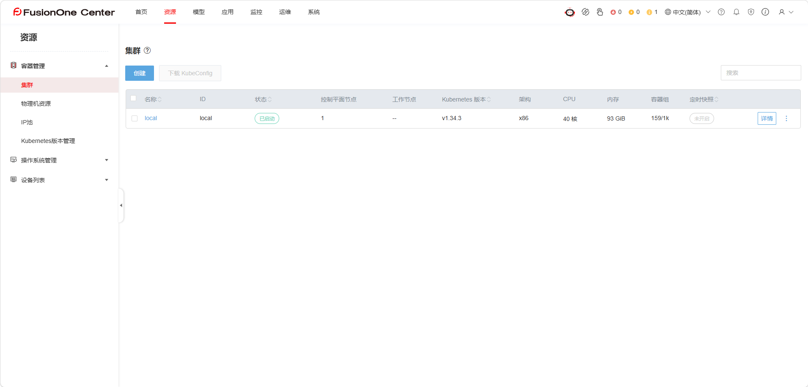This screenshot has width=808, height=387.
Task: Open the user account dropdown
Action: pos(786,12)
